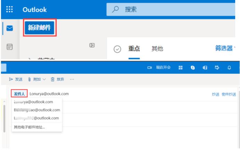This screenshot has width=240, height=150.
Task: Click the 新建邮件 button
Action: [40, 28]
